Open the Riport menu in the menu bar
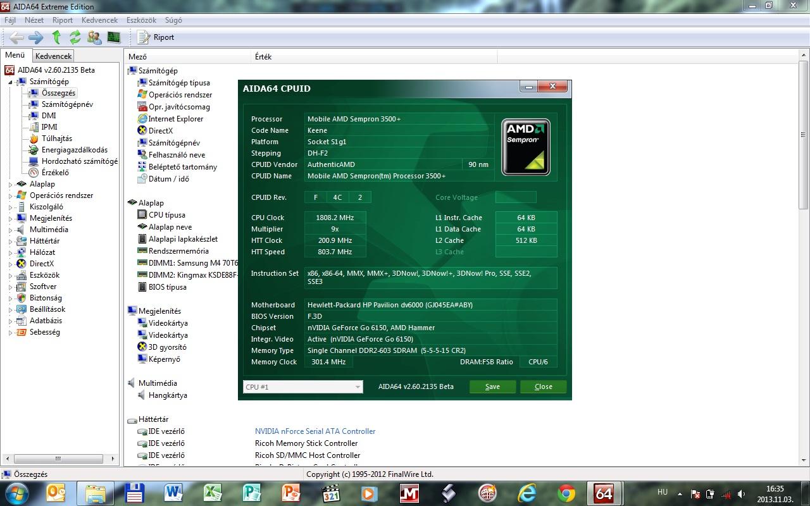Screen dimensions: 810x506 [63, 20]
